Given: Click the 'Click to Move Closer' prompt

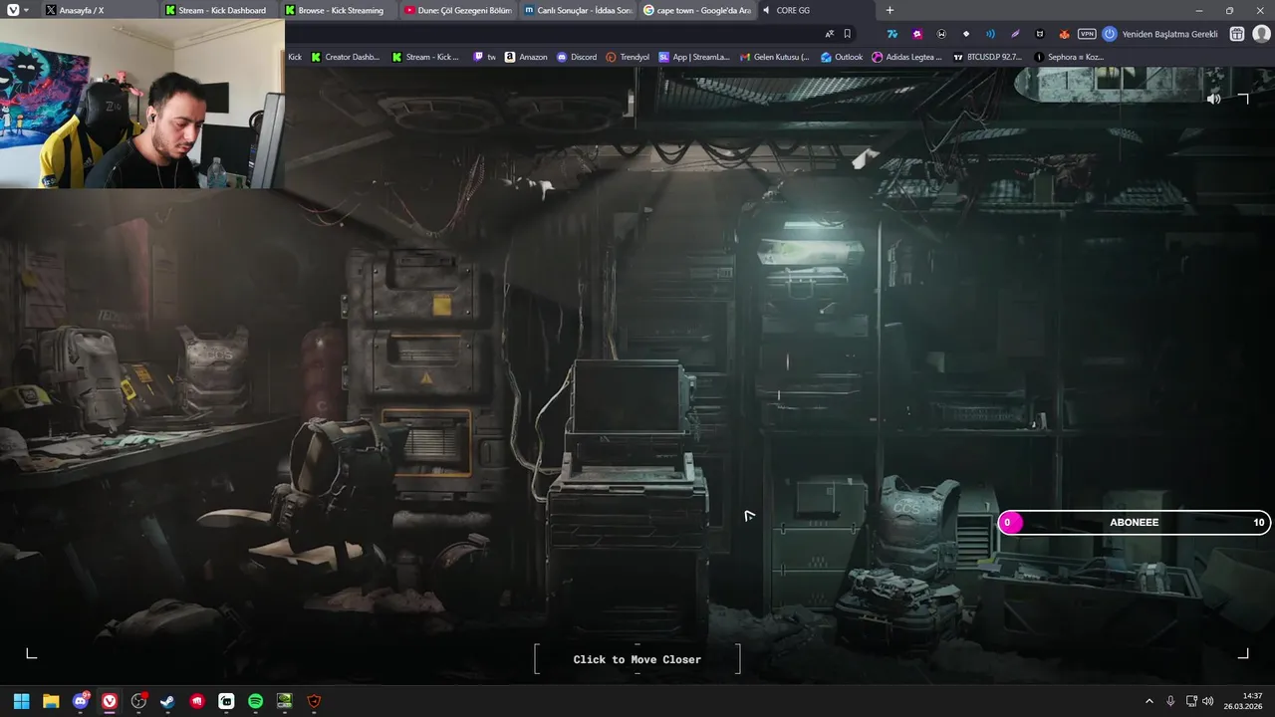Looking at the screenshot, I should tap(637, 659).
